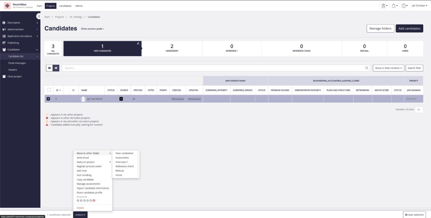Uncheck the Jay Test Demo row checkbox

[x=49, y=99]
